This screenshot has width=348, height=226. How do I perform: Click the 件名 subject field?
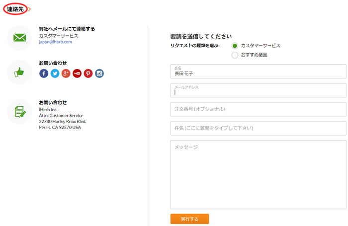click(x=258, y=128)
